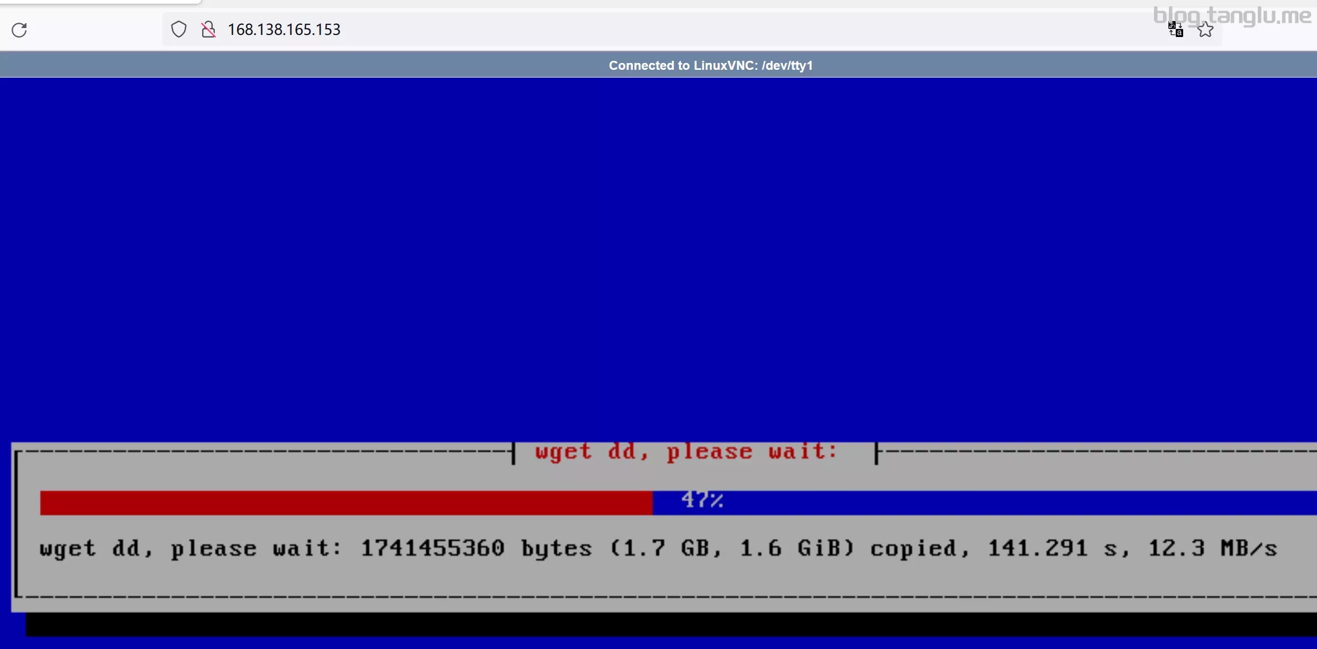The height and width of the screenshot is (649, 1317).
Task: Bookmark this page with star icon
Action: (1205, 30)
